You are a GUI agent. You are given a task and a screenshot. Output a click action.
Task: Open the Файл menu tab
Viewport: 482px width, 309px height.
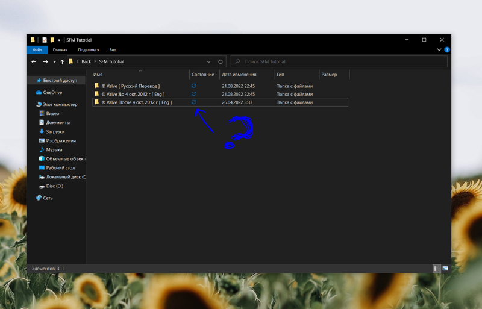coord(37,49)
